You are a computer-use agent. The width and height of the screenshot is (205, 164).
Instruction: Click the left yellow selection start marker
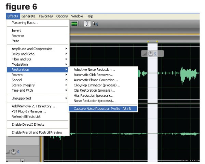[148, 42]
